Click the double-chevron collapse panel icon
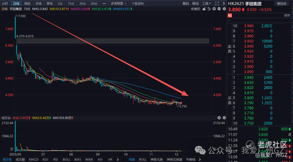Viewport: 293px width, 162px height. pos(224,3)
